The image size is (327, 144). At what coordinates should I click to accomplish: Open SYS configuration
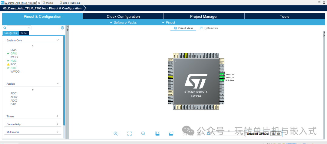click(13, 68)
